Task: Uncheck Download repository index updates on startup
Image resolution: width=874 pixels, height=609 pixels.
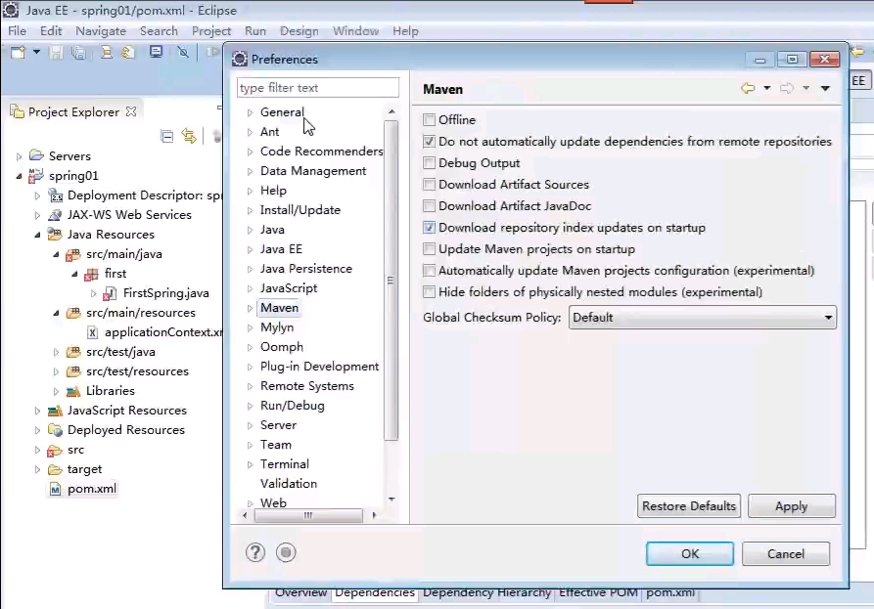Action: pos(429,228)
